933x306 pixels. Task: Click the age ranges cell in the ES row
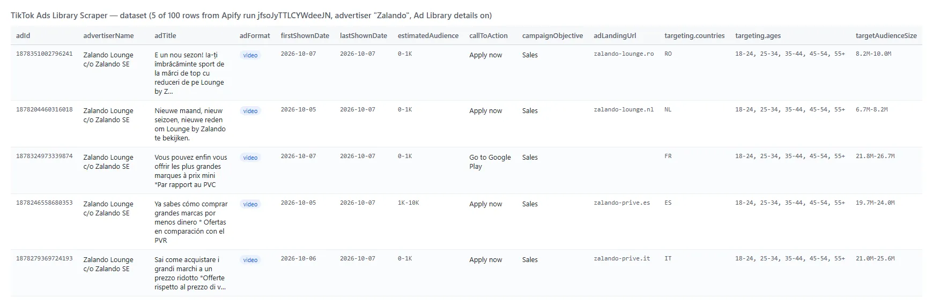790,203
